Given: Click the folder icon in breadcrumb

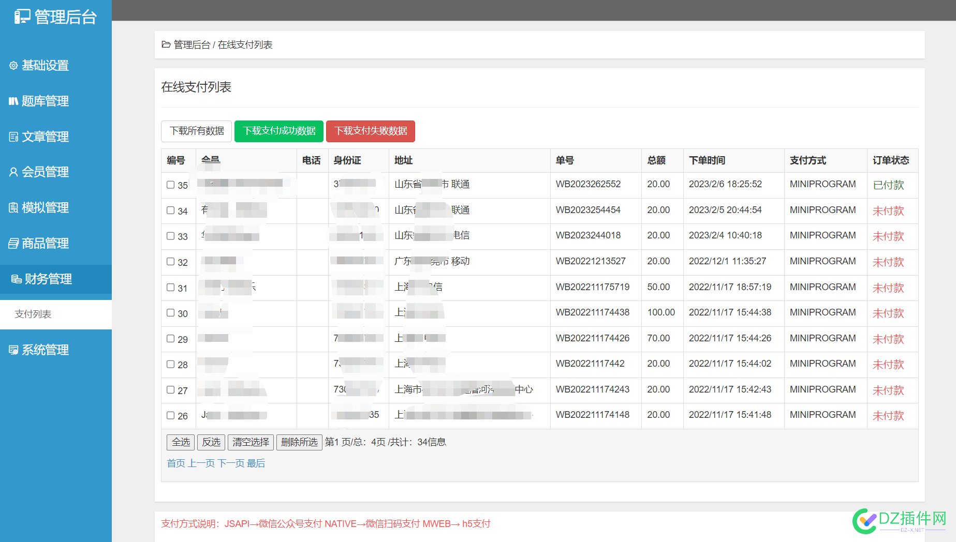Looking at the screenshot, I should 166,44.
